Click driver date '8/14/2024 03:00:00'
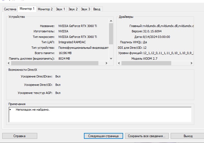This screenshot has width=204, height=143. (x=156, y=37)
